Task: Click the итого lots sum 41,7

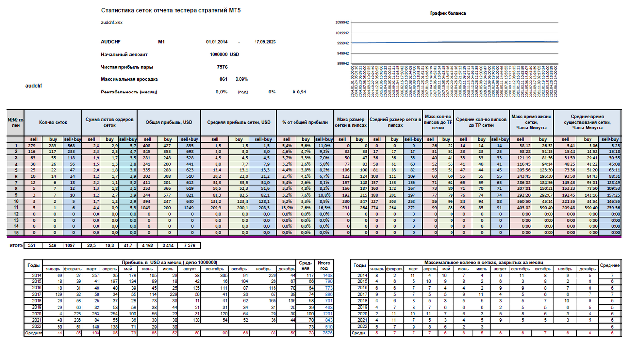Action: (x=128, y=246)
